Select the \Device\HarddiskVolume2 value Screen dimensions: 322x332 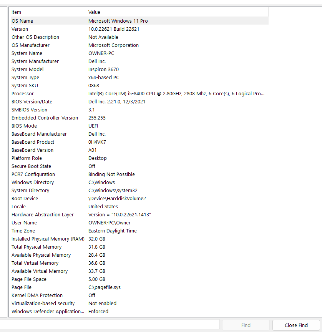(x=117, y=198)
